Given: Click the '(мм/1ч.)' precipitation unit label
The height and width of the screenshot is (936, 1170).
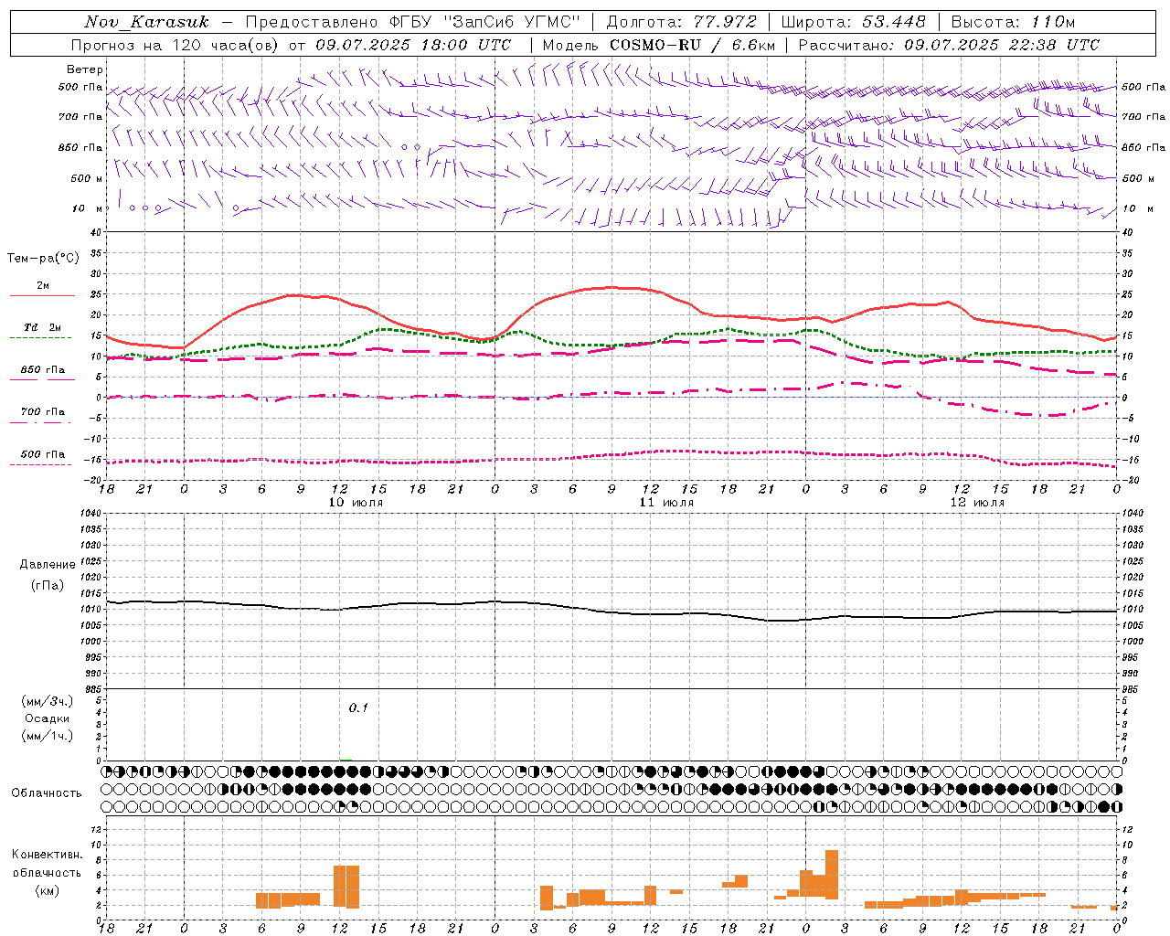Looking at the screenshot, I should pyautogui.click(x=48, y=736).
